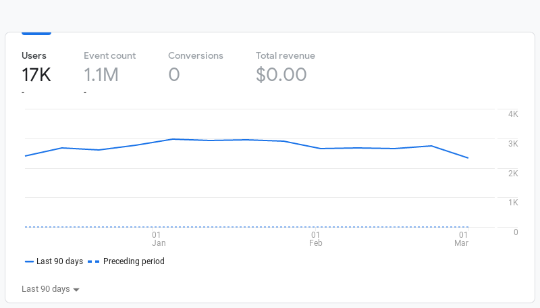
Task: Click the dropdown arrow beside Last 90 days
Action: [x=76, y=290]
